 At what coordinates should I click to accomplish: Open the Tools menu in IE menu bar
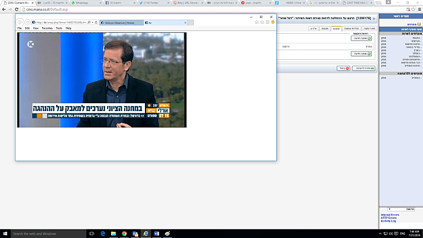(x=59, y=28)
